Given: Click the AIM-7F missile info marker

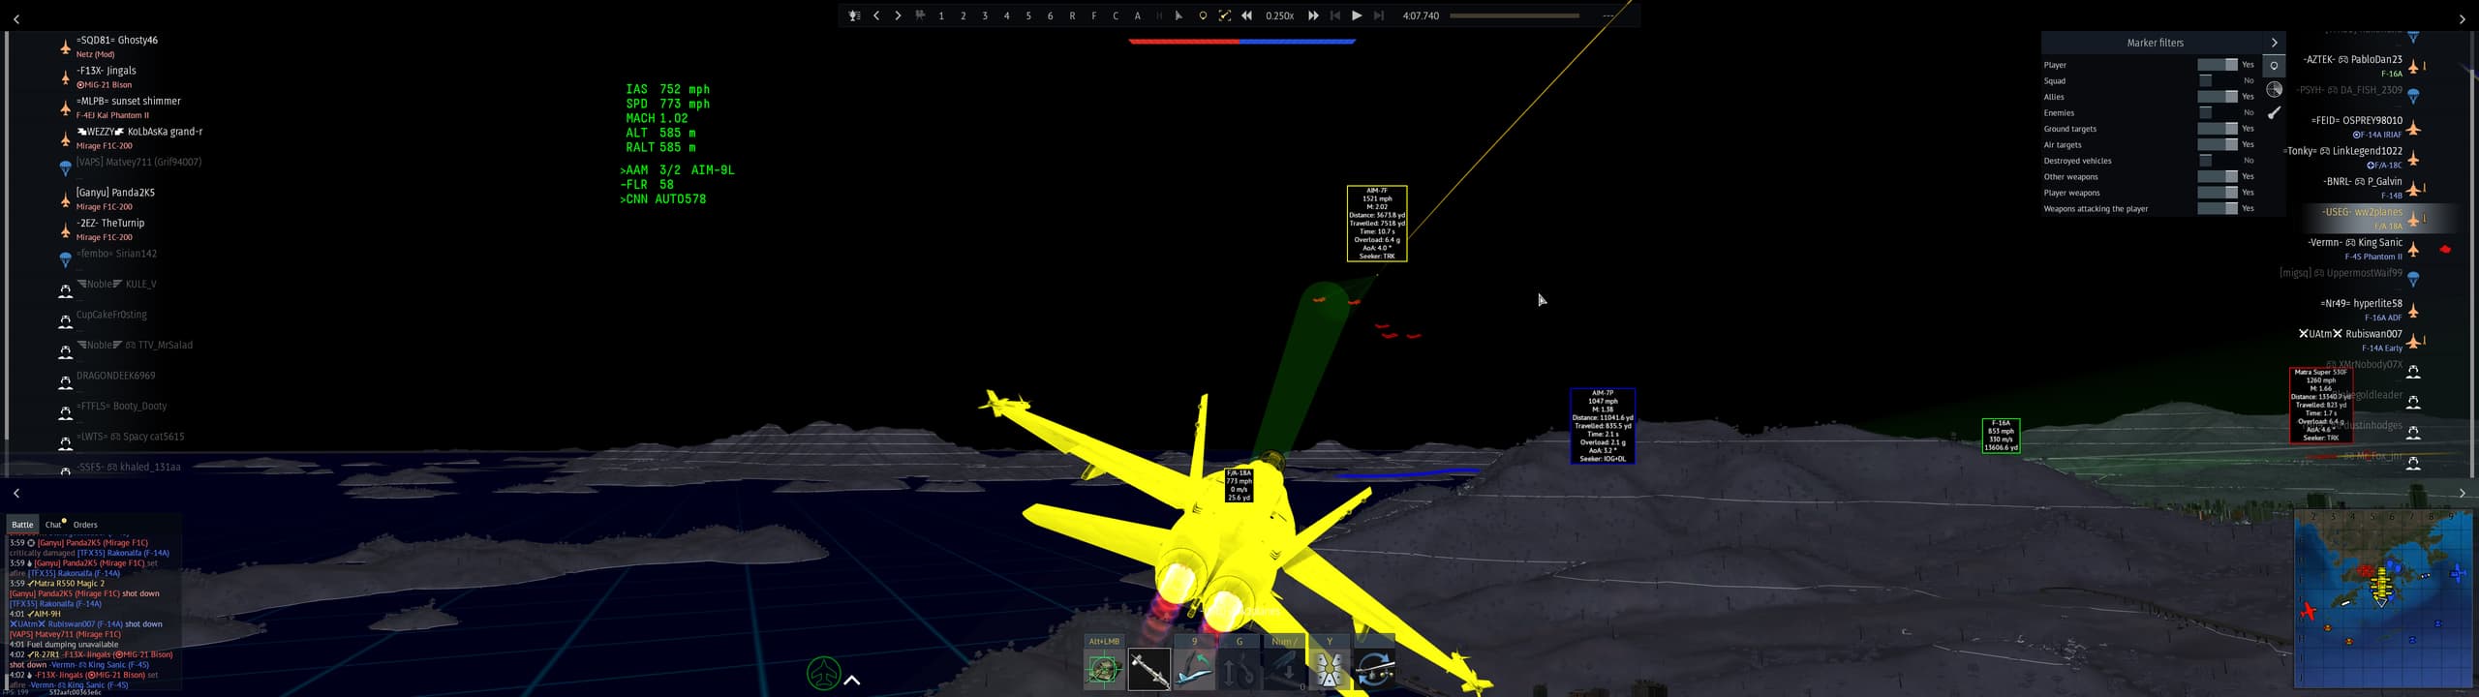Looking at the screenshot, I should point(1377,224).
